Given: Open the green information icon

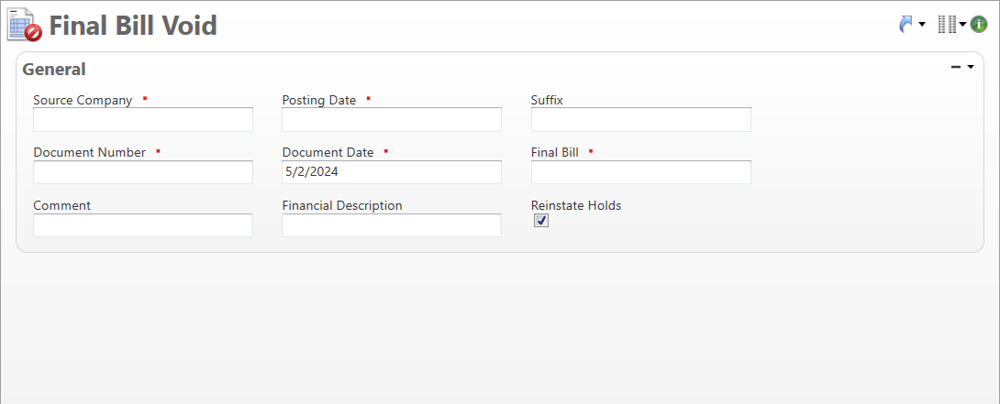Looking at the screenshot, I should point(979,25).
